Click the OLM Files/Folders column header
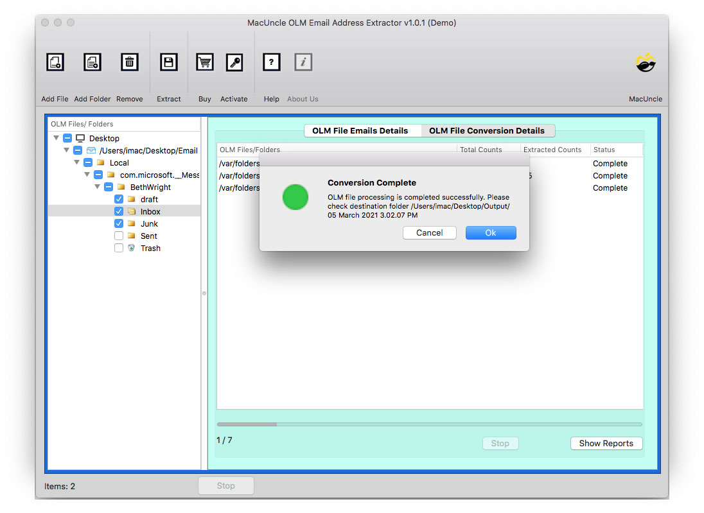The image size is (704, 513). click(337, 150)
